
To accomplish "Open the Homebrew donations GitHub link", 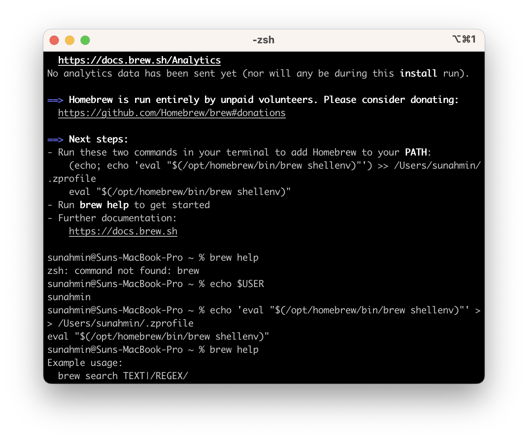I will (172, 113).
